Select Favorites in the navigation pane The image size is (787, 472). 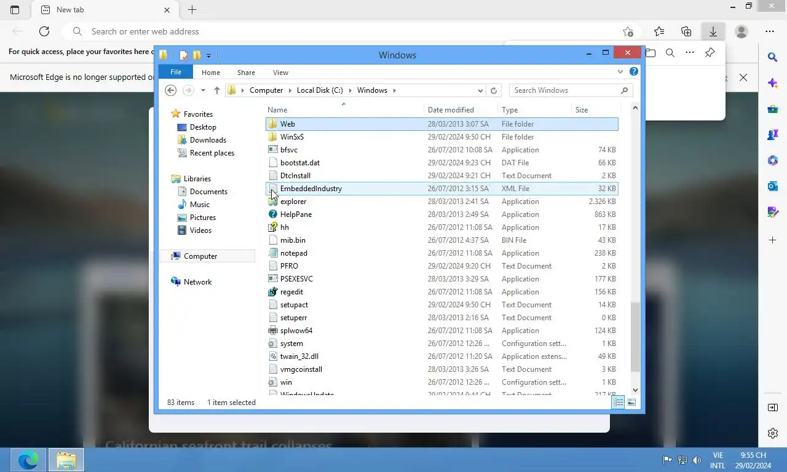tap(198, 114)
